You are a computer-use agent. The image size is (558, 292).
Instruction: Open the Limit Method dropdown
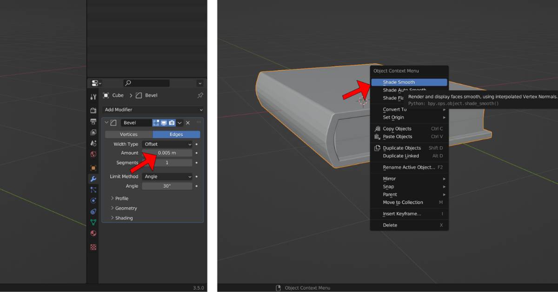coord(166,176)
